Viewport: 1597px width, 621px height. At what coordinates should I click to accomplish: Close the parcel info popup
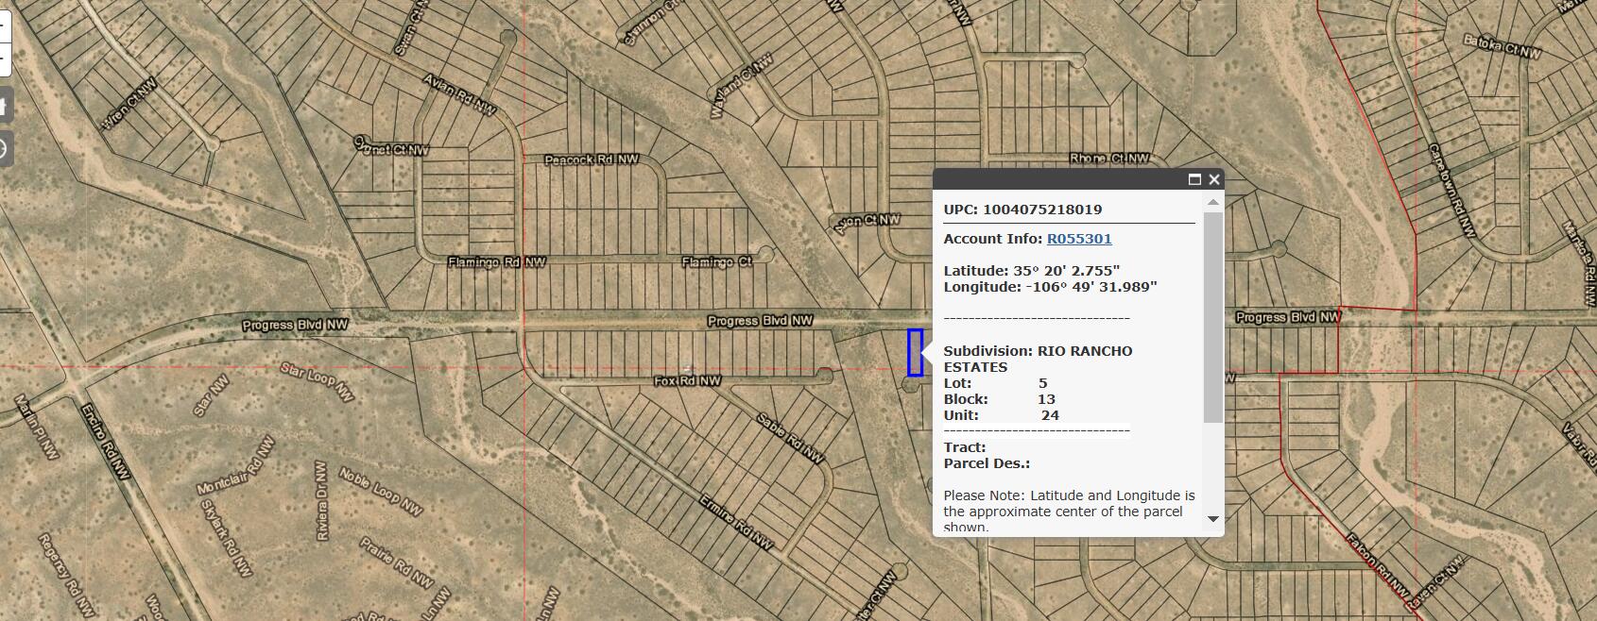pos(1214,179)
